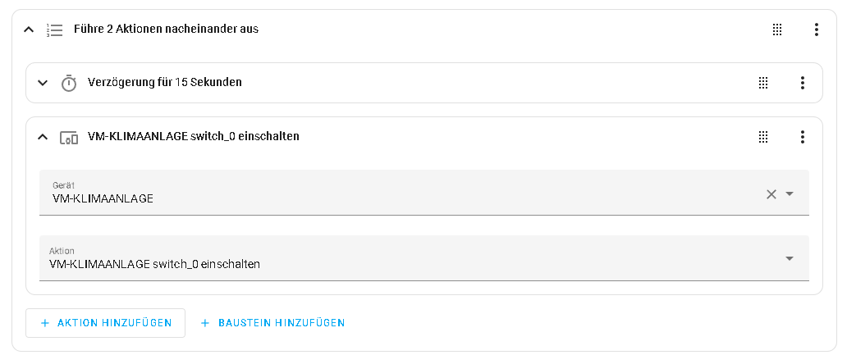Click drag handle of VM-KLIMAANLAGE action

(763, 137)
